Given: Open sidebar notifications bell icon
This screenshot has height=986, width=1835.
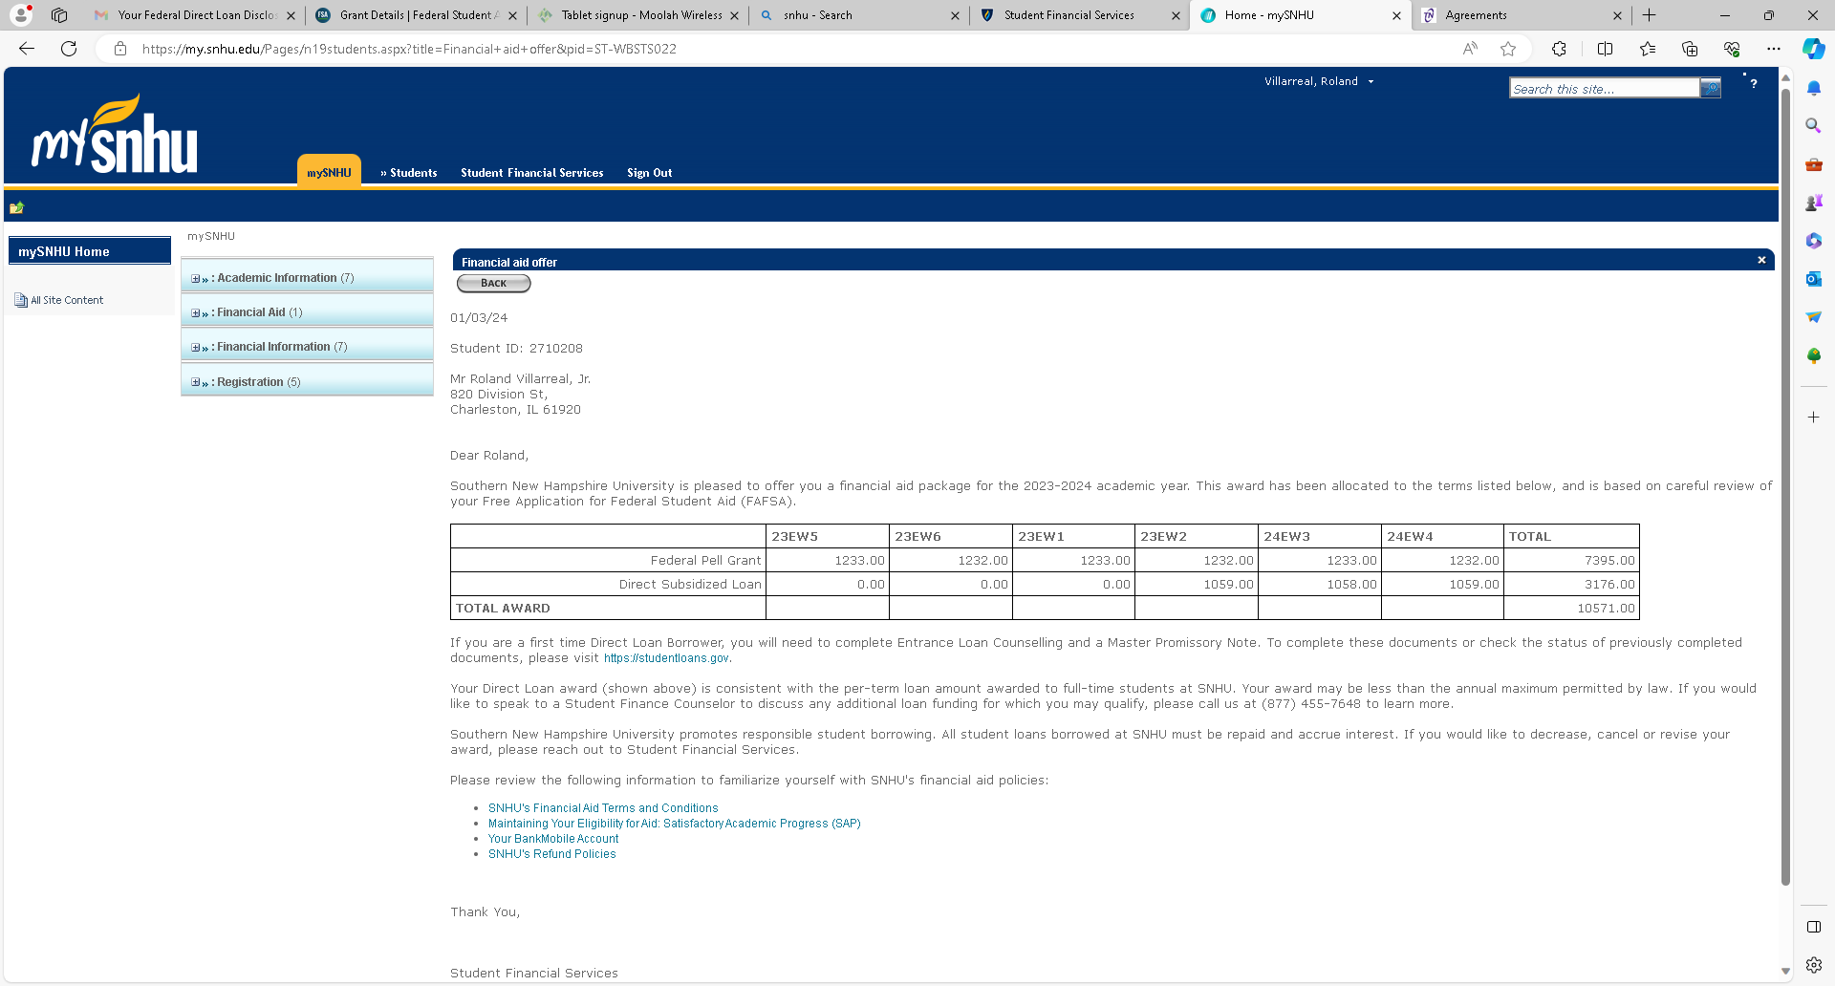Looking at the screenshot, I should 1814,88.
